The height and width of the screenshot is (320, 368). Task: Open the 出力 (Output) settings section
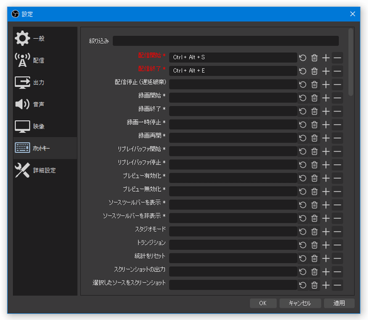coord(45,83)
